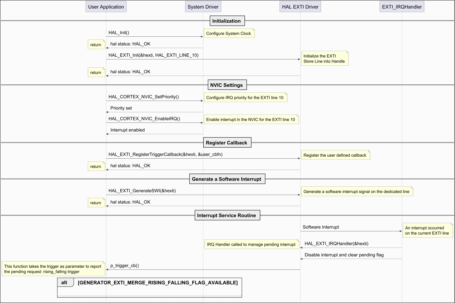Click the An interrupt occurred note
455x303 pixels.
click(x=428, y=230)
